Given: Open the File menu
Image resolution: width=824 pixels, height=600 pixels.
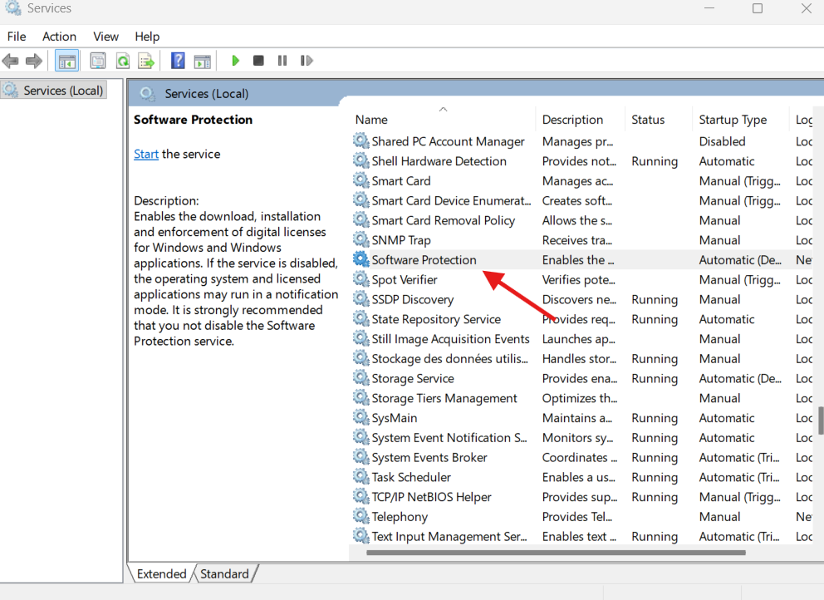Looking at the screenshot, I should 17,37.
